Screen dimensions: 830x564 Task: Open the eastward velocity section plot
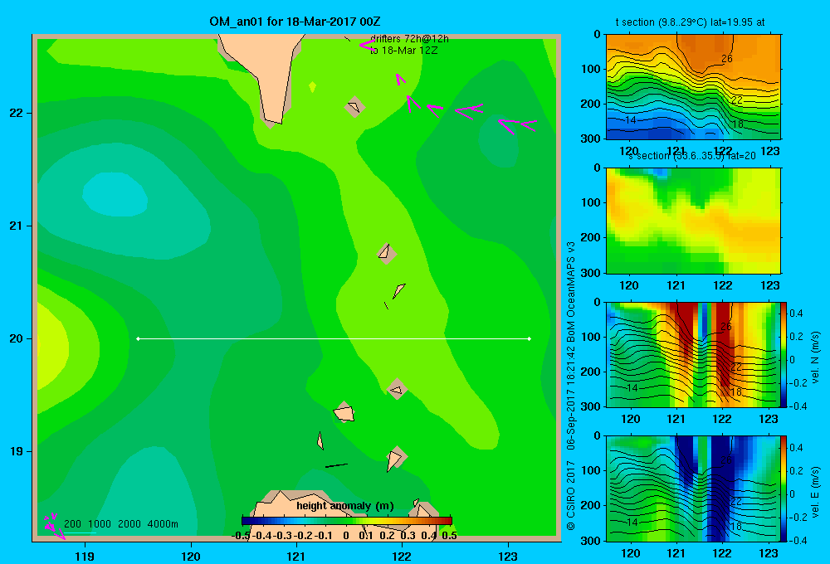coord(693,489)
